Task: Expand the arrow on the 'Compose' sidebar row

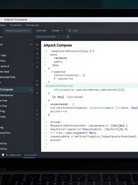Action: pyautogui.click(x=31, y=90)
